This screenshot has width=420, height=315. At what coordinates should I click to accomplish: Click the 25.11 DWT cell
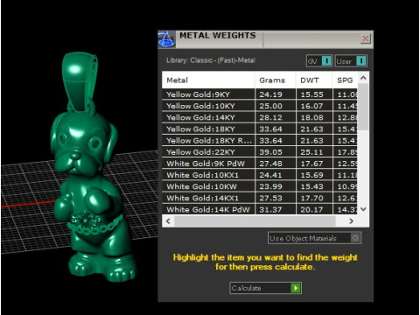[314, 152]
